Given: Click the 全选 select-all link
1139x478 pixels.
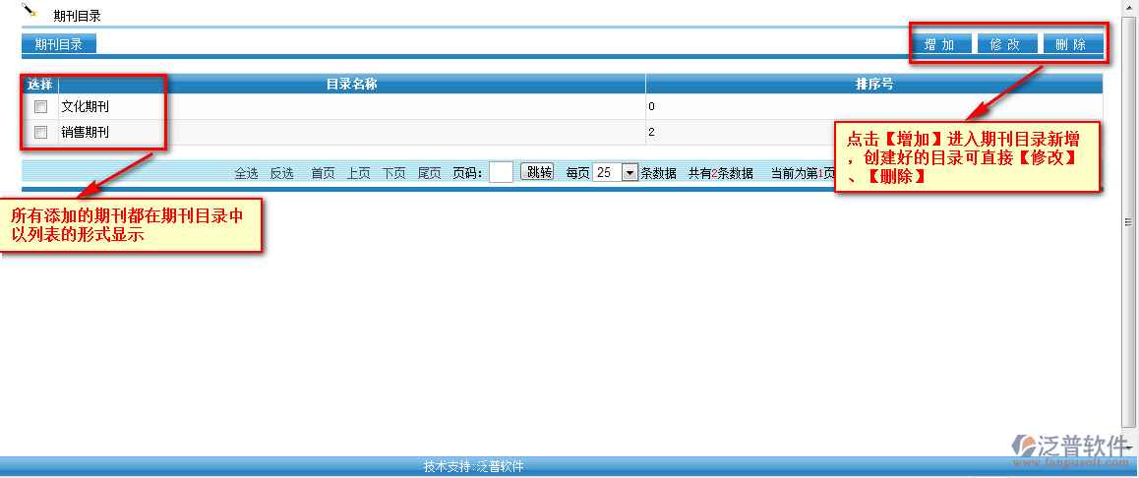Looking at the screenshot, I should tap(246, 173).
